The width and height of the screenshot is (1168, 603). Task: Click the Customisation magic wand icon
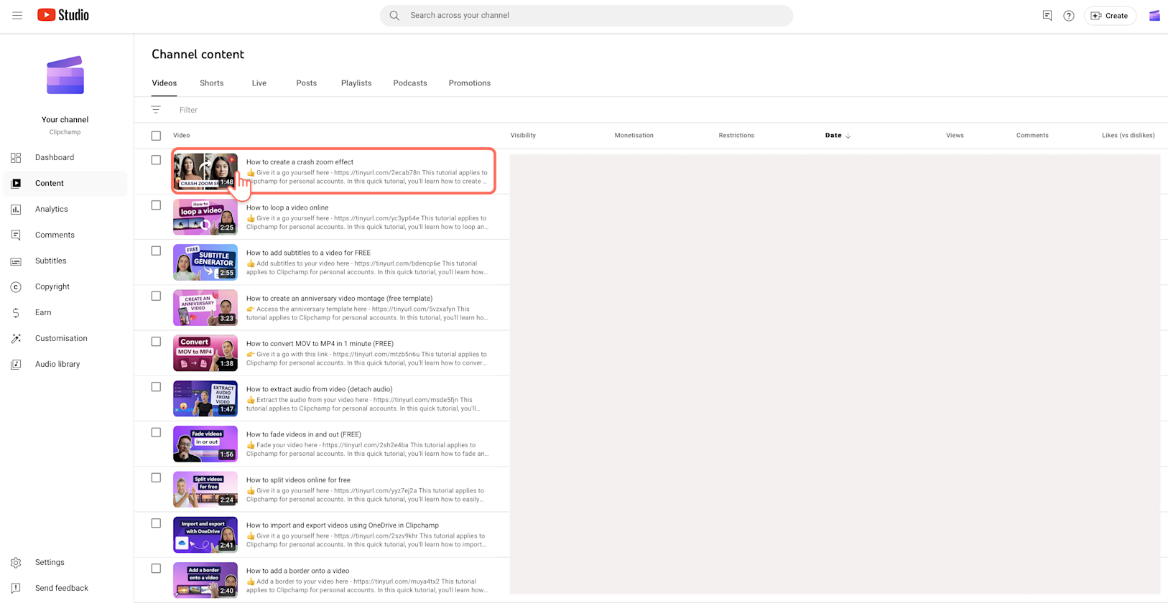click(x=16, y=338)
